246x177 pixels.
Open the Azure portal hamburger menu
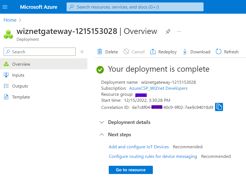[x=5, y=7]
